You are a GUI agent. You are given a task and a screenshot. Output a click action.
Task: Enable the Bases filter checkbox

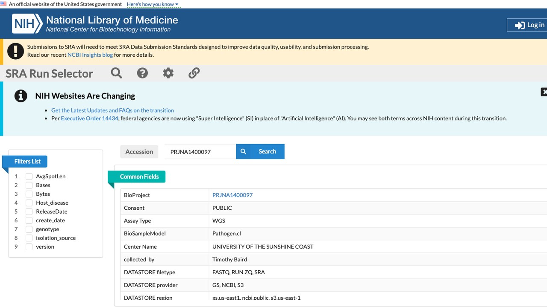point(29,185)
